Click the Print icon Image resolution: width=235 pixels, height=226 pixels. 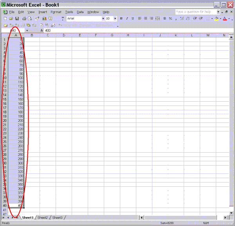pos(24,18)
